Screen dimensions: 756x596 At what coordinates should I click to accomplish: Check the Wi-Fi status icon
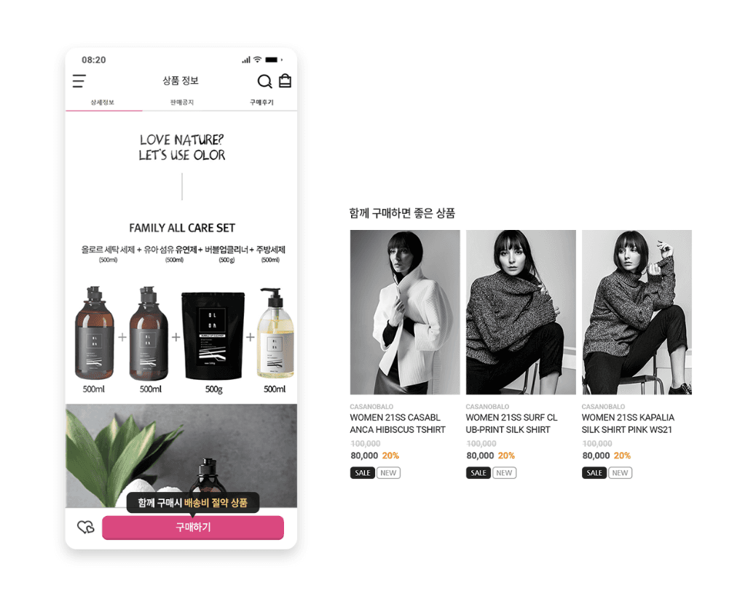pyautogui.click(x=258, y=59)
